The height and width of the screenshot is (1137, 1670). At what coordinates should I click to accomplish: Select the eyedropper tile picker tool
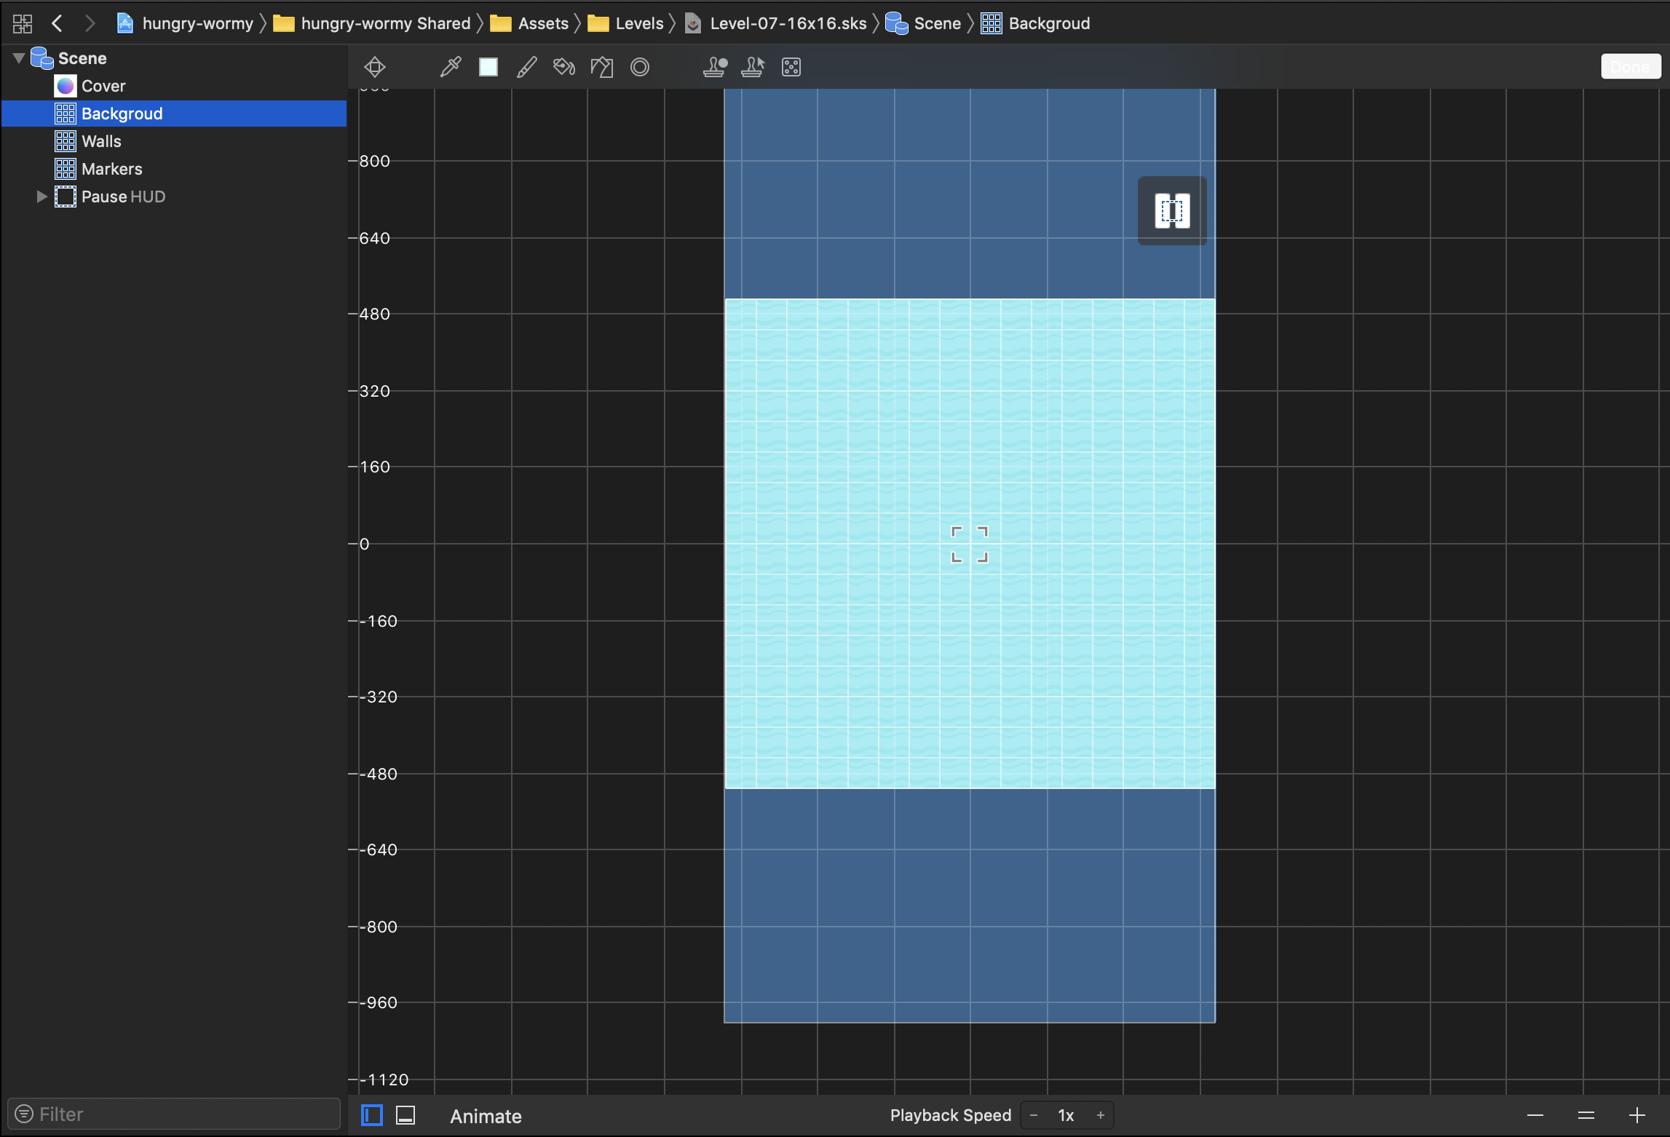[451, 67]
